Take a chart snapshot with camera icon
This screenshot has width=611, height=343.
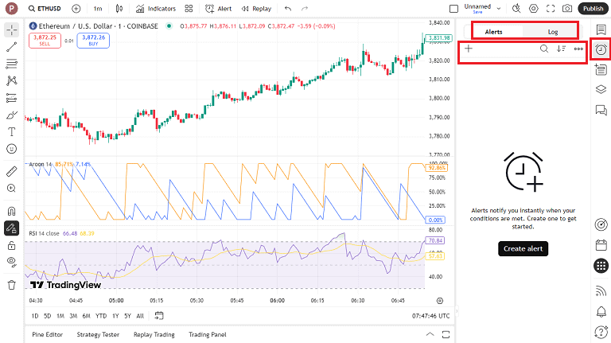[567, 9]
